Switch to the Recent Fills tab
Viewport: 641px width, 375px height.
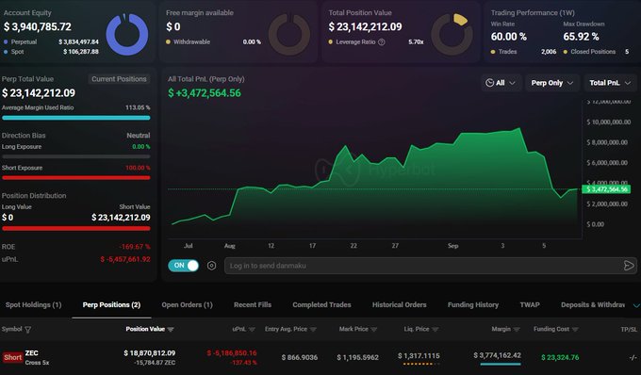point(253,304)
